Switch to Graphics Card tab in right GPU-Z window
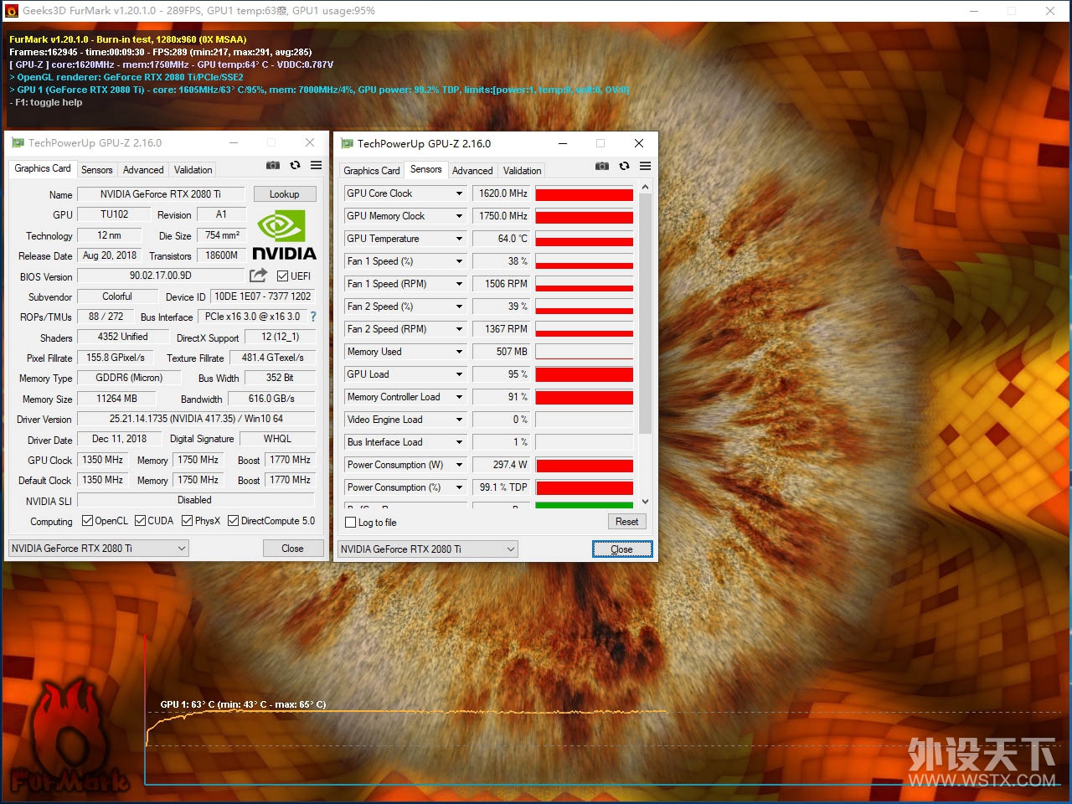 click(x=372, y=171)
